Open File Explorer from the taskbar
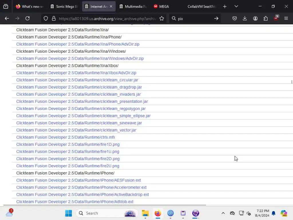The height and width of the screenshot is (220, 293). pyautogui.click(x=145, y=213)
